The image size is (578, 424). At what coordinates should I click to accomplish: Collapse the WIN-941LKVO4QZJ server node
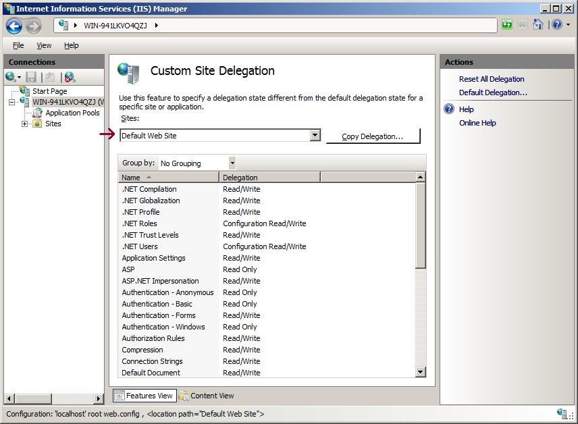[x=11, y=102]
